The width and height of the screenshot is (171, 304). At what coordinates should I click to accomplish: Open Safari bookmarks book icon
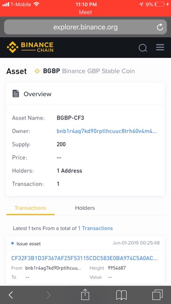(x=122, y=295)
